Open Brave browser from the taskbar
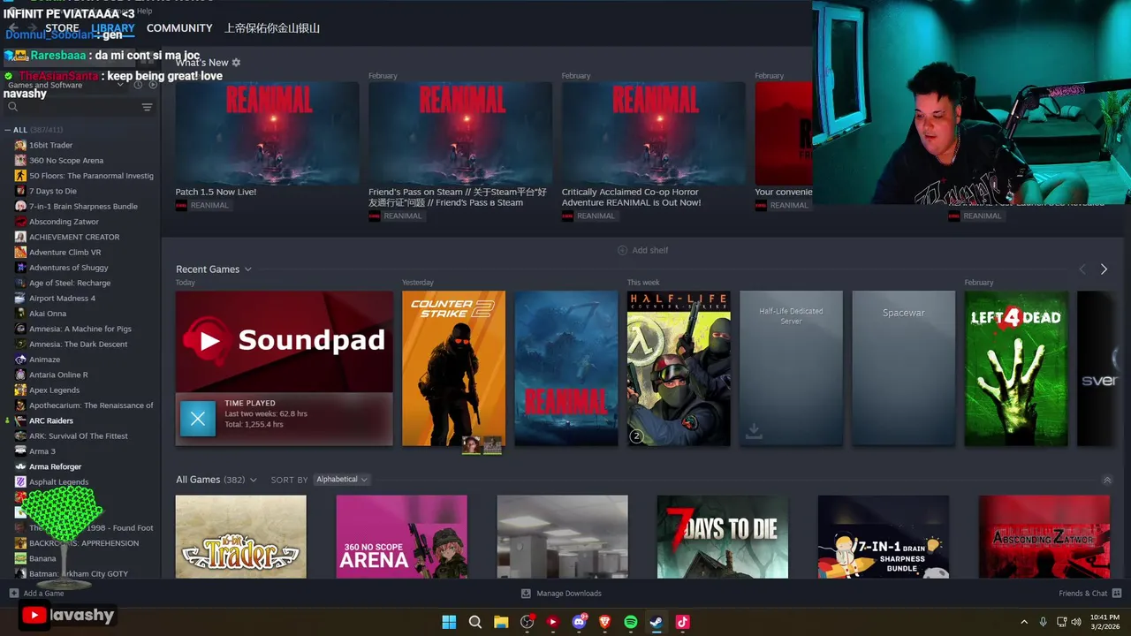1131x636 pixels. tap(605, 622)
